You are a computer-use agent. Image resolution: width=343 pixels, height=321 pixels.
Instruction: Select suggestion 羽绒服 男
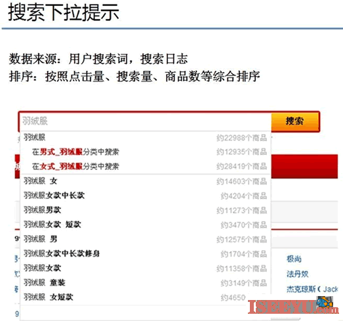tap(146, 239)
